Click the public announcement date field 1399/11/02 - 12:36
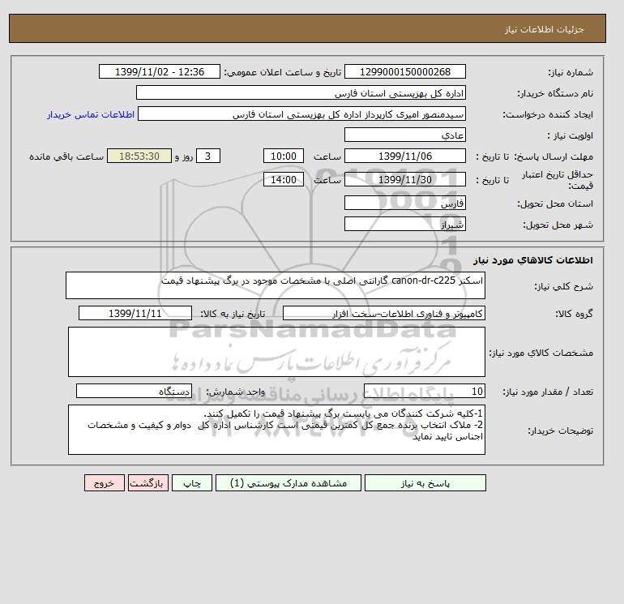 click(x=159, y=71)
